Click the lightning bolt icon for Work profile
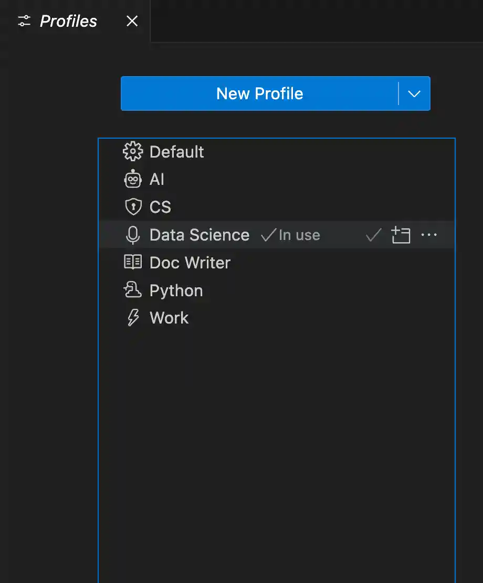The image size is (483, 583). pyautogui.click(x=133, y=317)
